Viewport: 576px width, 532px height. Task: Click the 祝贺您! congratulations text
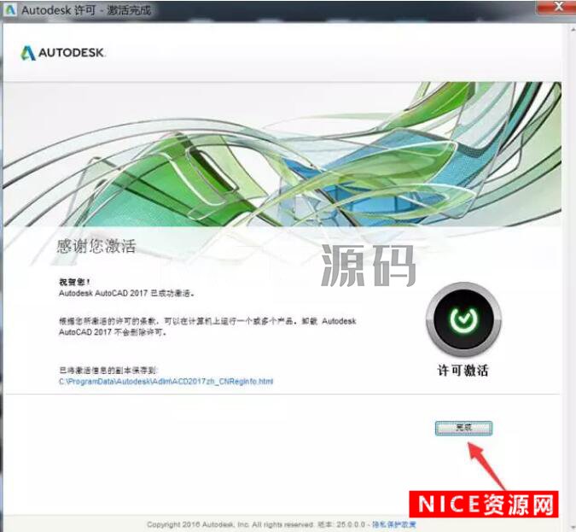click(x=74, y=282)
